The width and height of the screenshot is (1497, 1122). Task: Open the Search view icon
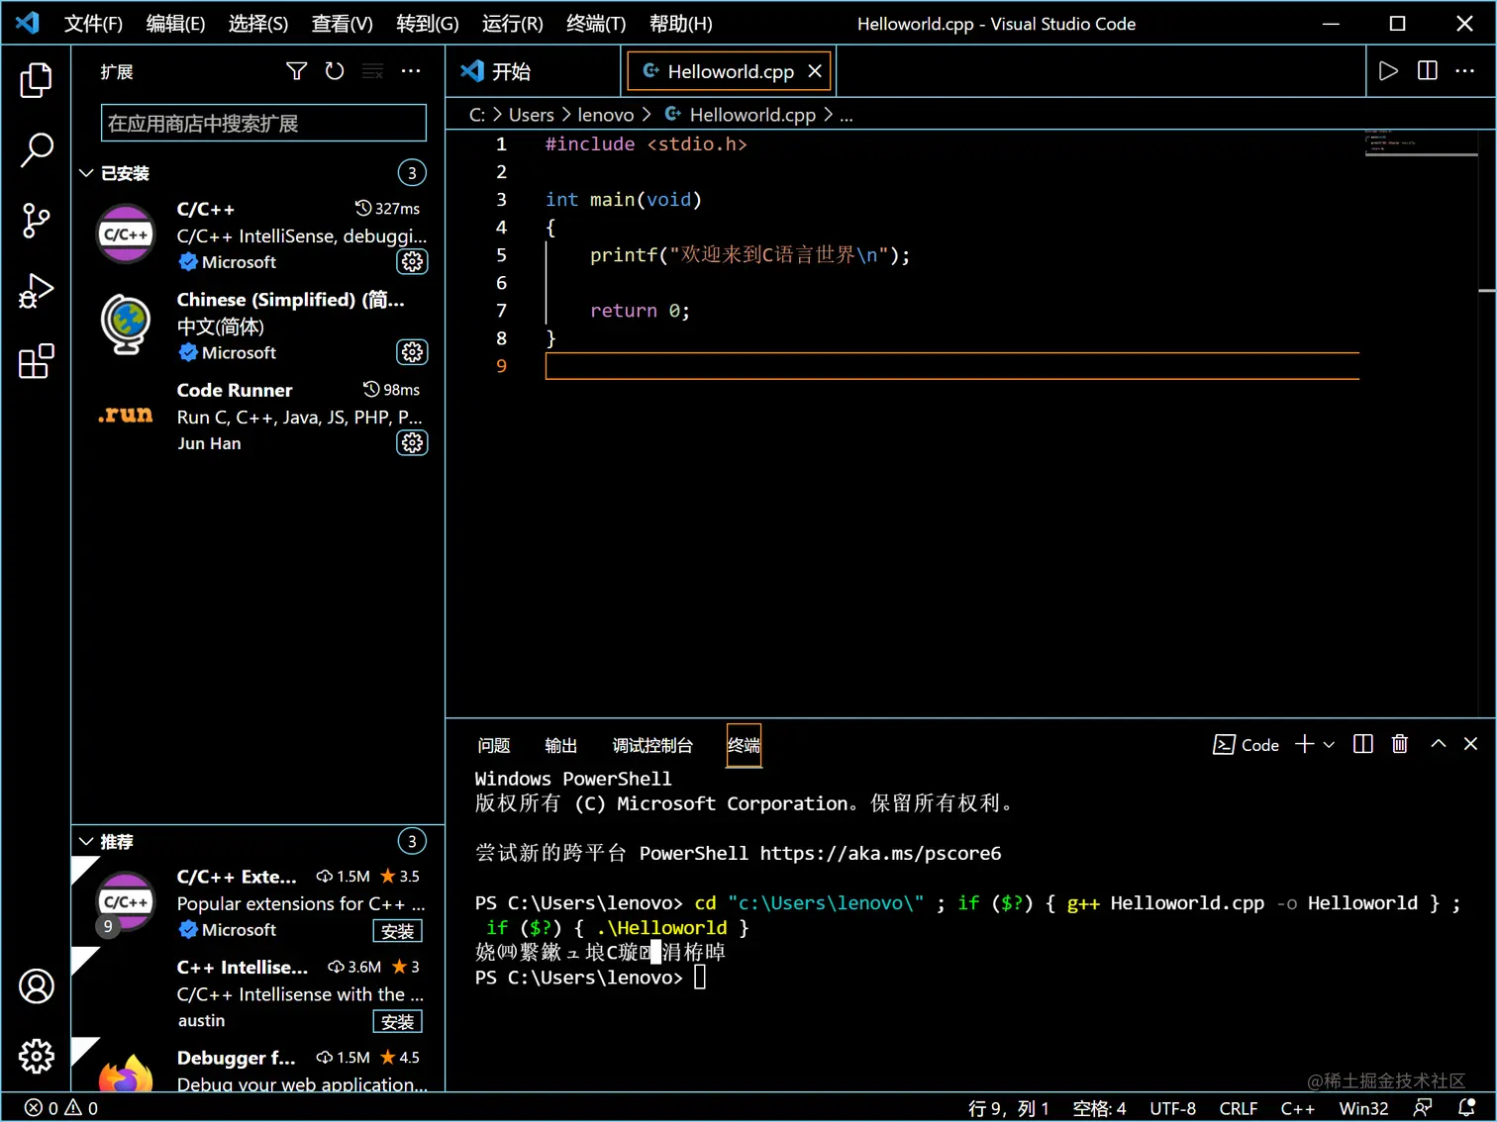click(x=36, y=150)
